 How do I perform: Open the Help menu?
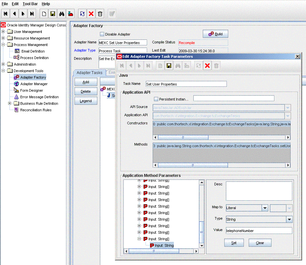(x=46, y=4)
